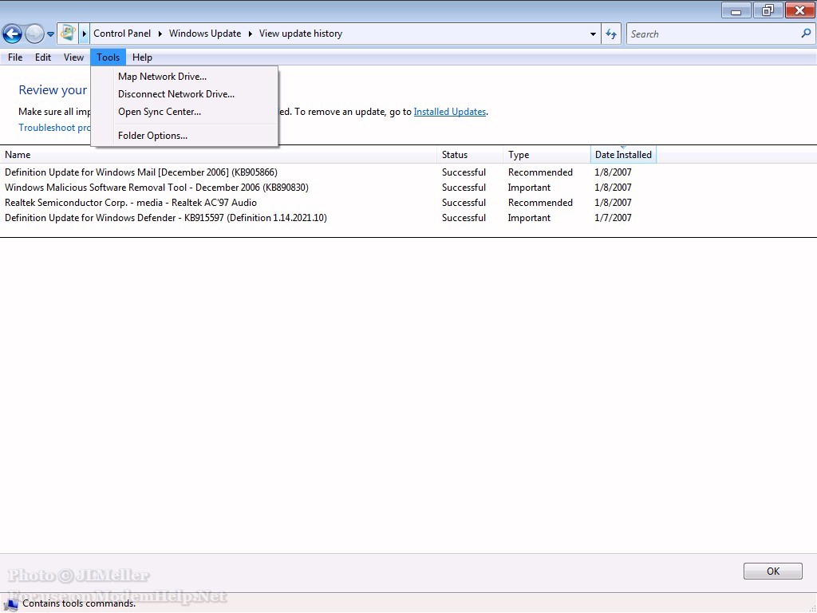Click the magnifier icon in Search box
The width and height of the screenshot is (817, 613).
[x=805, y=34]
